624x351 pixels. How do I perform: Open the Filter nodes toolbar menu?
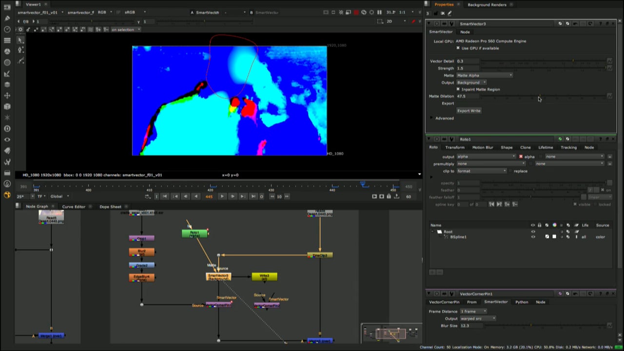(x=7, y=62)
